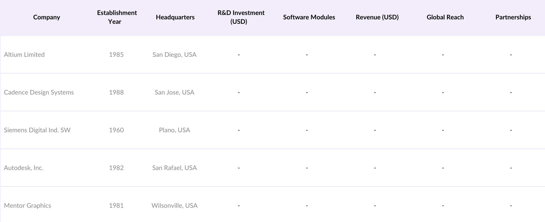Click the Partnerships column header

513,17
